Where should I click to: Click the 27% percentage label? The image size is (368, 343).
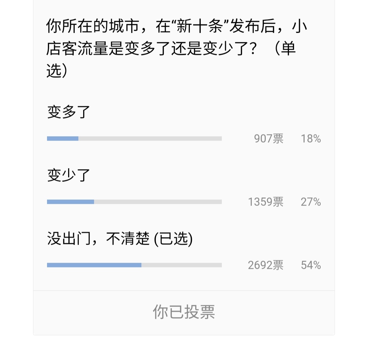[x=311, y=201]
